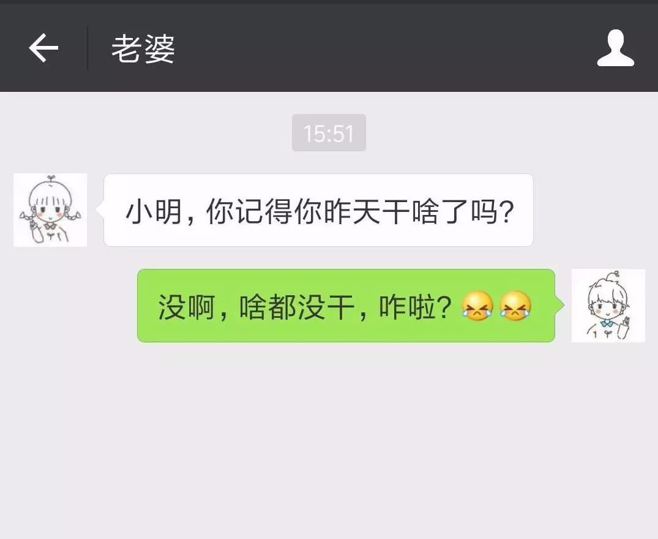Open your own avatar beside green bubble

(x=608, y=305)
